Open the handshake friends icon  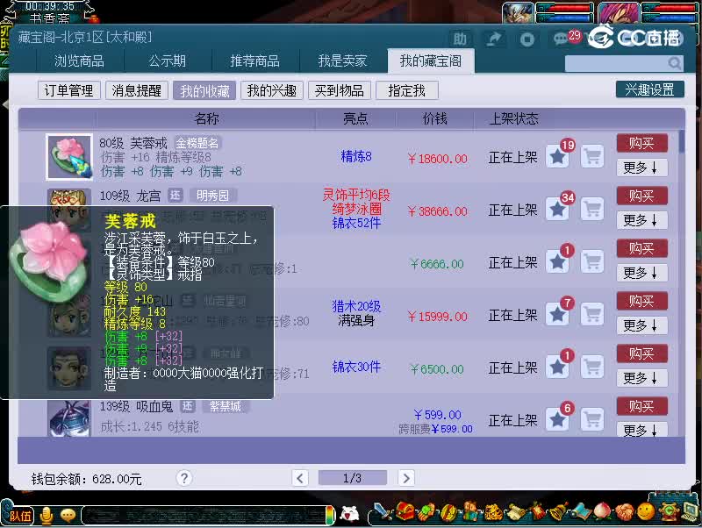[x=624, y=511]
